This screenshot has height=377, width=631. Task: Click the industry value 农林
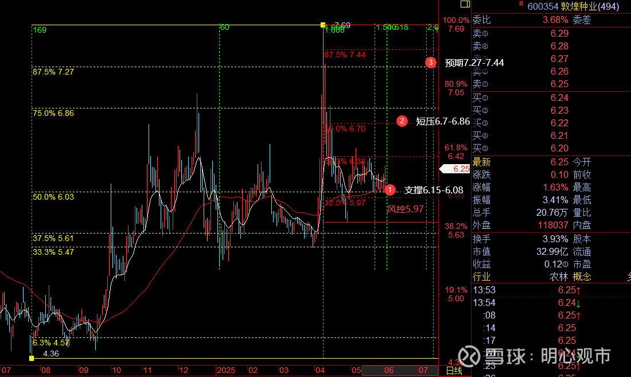(x=559, y=277)
